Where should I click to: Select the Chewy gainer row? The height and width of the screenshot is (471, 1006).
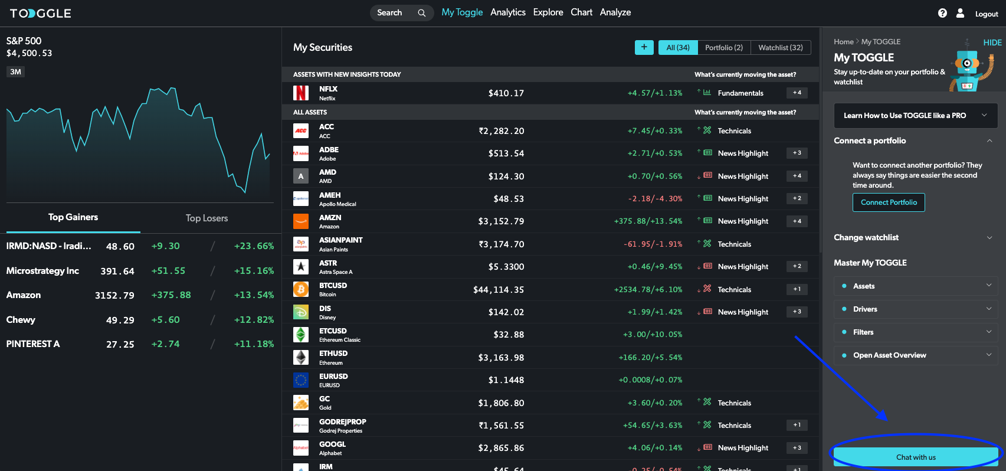[140, 320]
